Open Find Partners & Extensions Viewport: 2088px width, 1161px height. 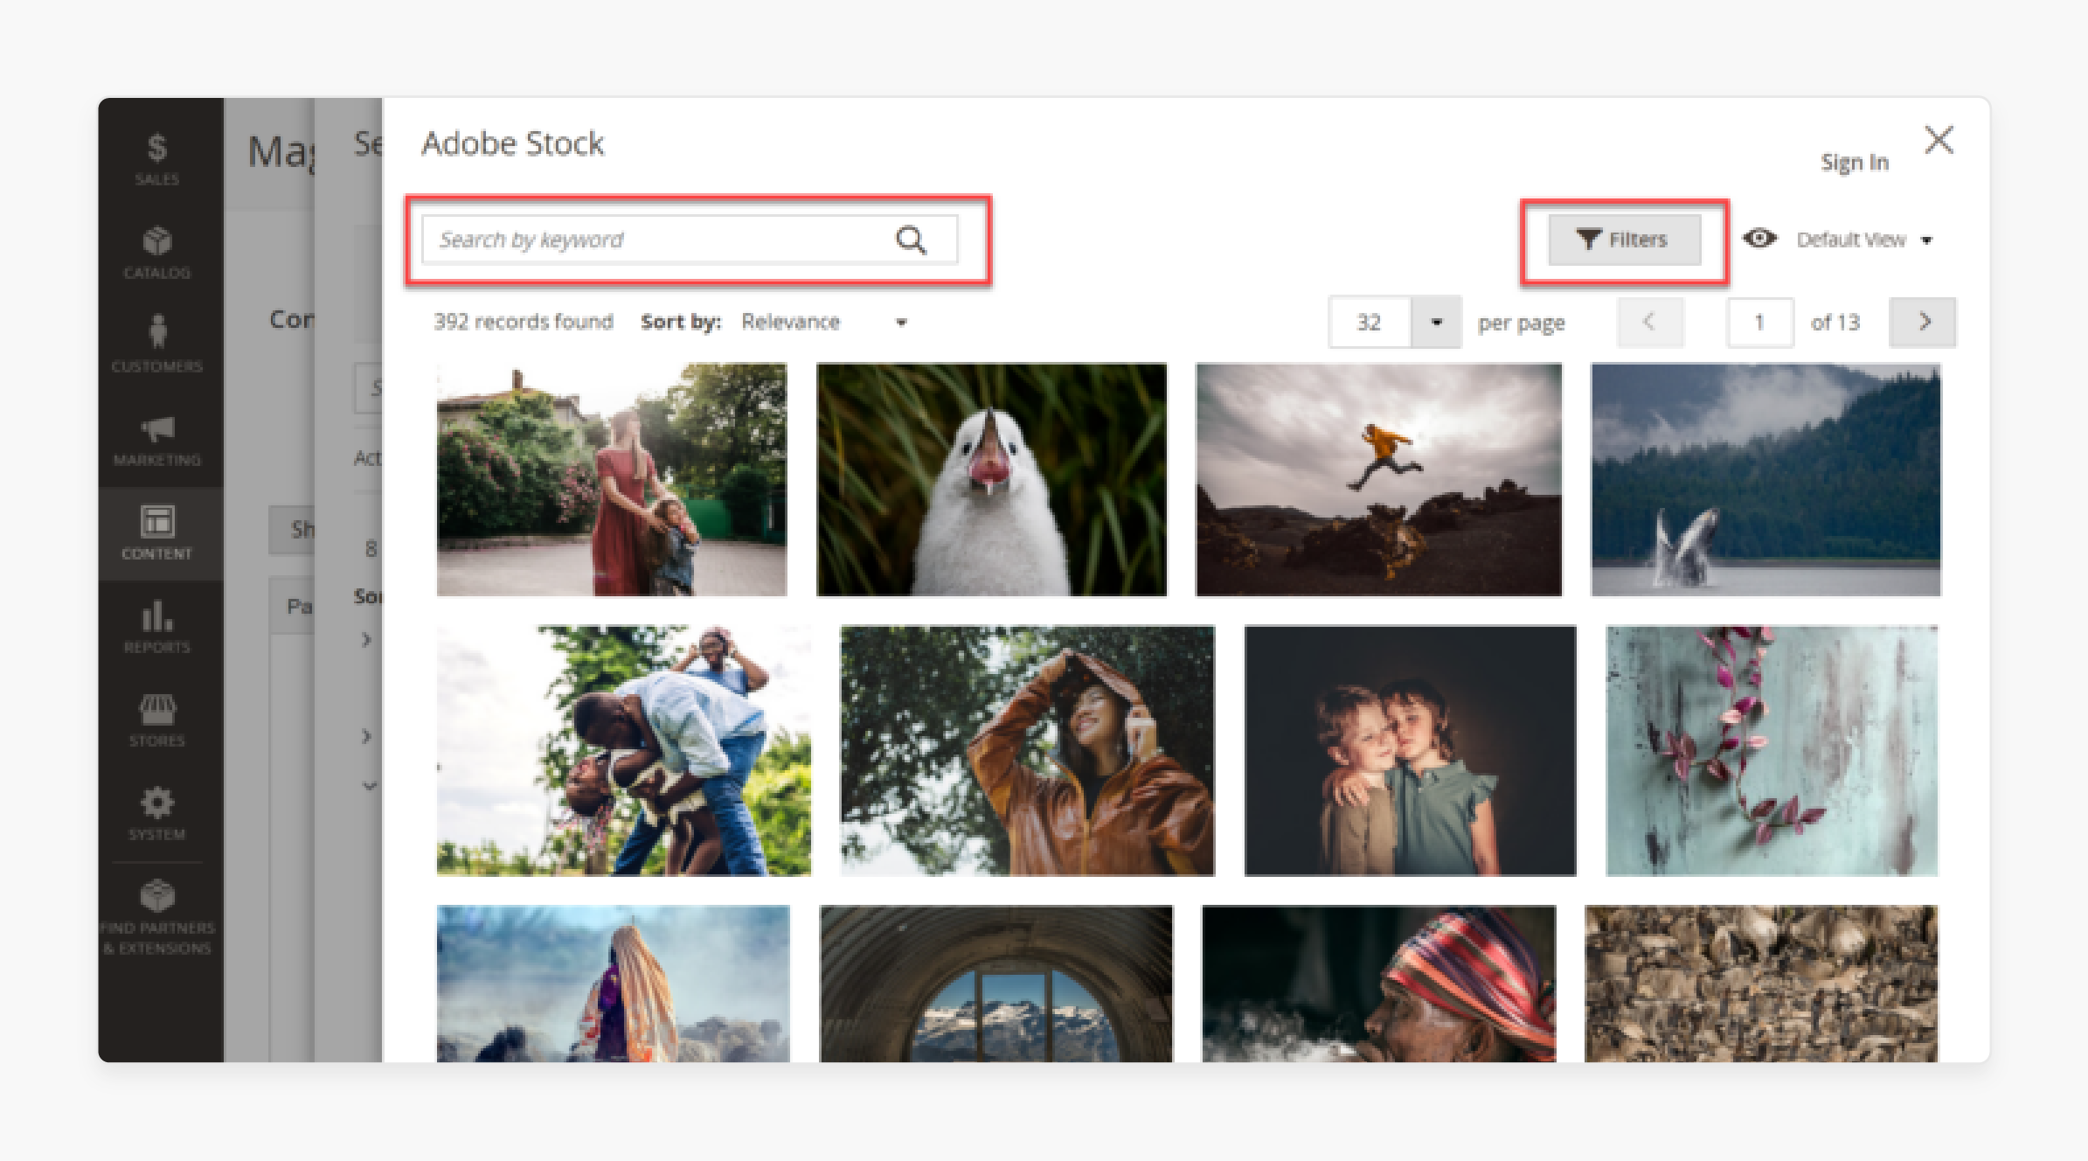[157, 917]
